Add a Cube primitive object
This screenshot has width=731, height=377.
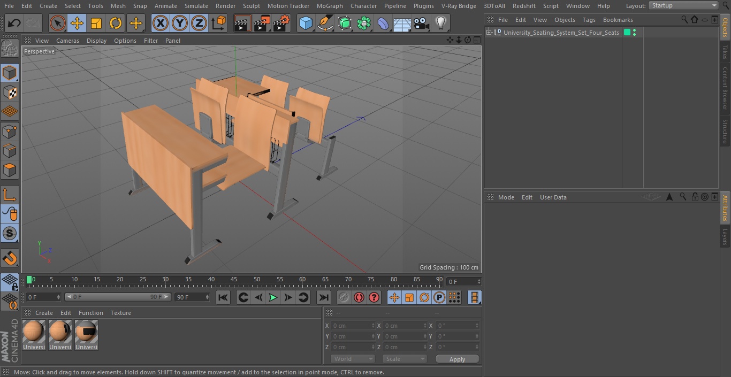[306, 23]
